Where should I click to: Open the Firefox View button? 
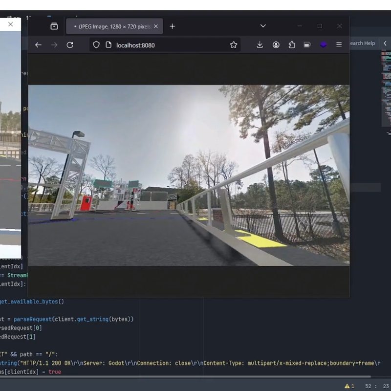pyautogui.click(x=54, y=26)
